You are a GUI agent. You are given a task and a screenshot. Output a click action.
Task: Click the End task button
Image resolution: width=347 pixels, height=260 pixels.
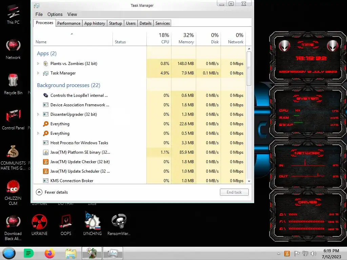click(x=234, y=192)
